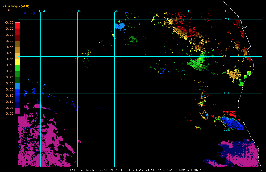The width and height of the screenshot is (266, 172).
Task: Click the '0.35' color scale value
Action: [x=10, y=71]
